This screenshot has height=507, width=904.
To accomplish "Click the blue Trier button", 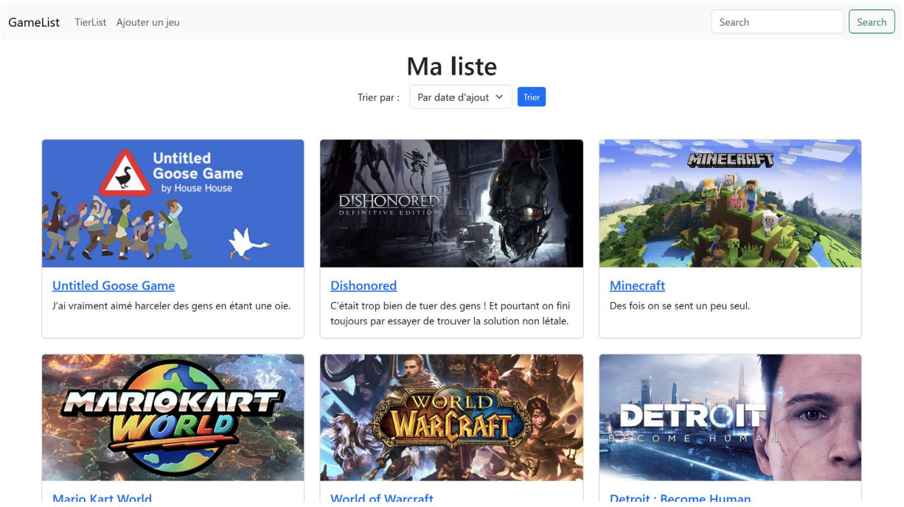I will click(532, 97).
